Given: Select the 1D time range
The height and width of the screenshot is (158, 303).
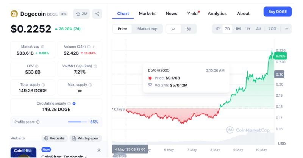Looking at the screenshot, I should 217,29.
